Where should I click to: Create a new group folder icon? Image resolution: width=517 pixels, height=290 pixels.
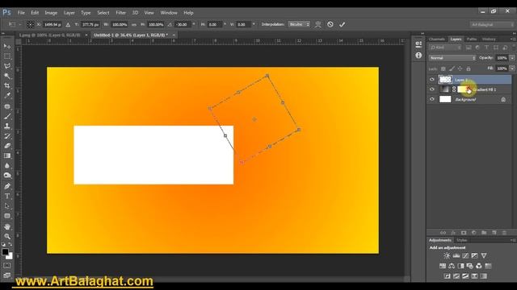[484, 233]
